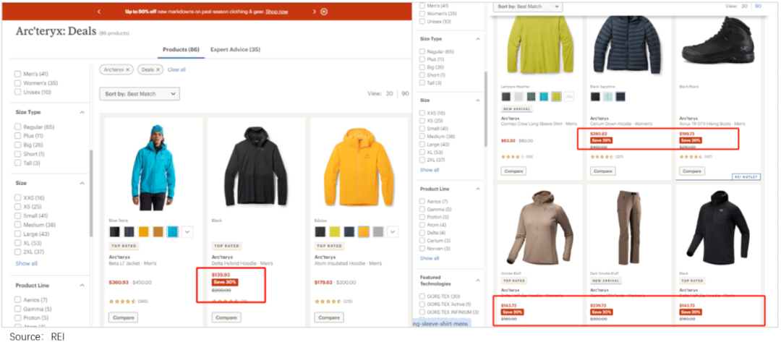Show more colors for Beta LT Jacket
This screenshot has height=342, width=781.
pyautogui.click(x=187, y=231)
